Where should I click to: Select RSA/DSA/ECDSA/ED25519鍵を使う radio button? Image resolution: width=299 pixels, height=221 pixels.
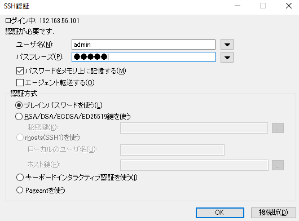click(x=19, y=116)
